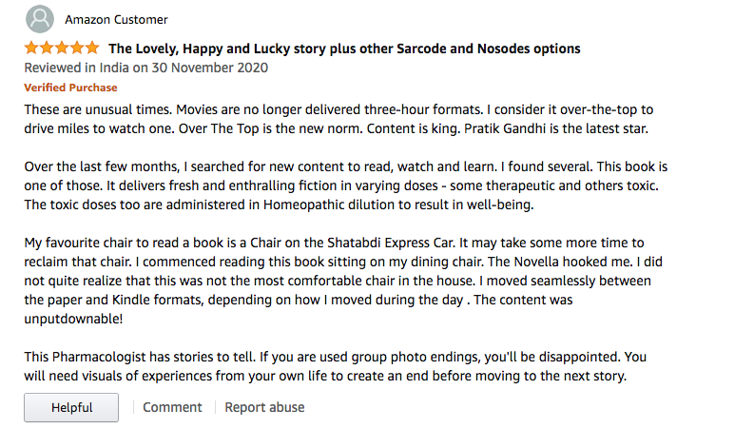The image size is (754, 429).
Task: Click the Verified Purchase label
Action: pyautogui.click(x=70, y=88)
